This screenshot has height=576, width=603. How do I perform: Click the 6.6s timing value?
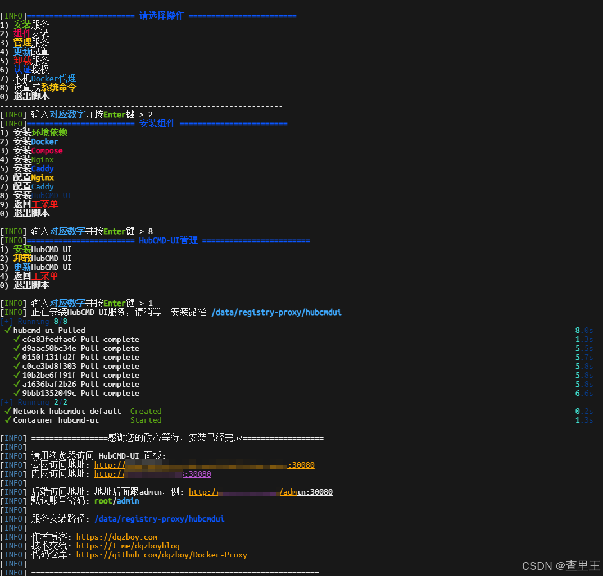584,393
